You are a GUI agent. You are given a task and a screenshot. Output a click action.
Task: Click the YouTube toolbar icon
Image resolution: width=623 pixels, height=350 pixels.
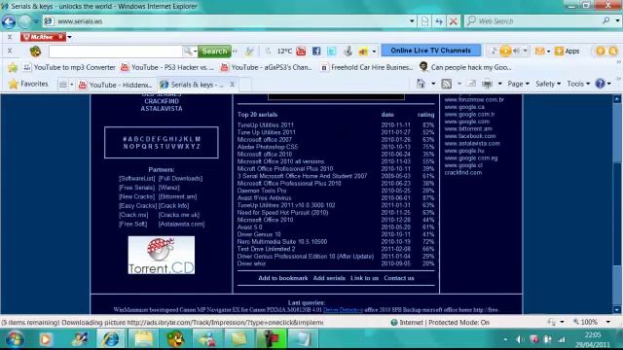[301, 51]
